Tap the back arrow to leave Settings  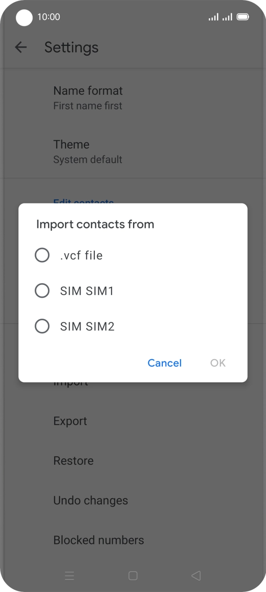click(20, 47)
